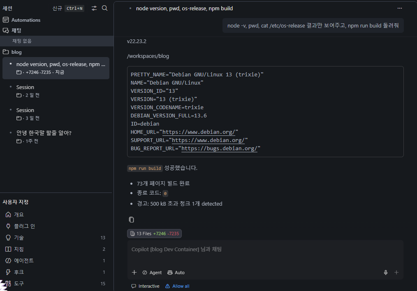The image size is (417, 291).
Task: Click the v22.23.2 output text
Action: pyautogui.click(x=137, y=41)
